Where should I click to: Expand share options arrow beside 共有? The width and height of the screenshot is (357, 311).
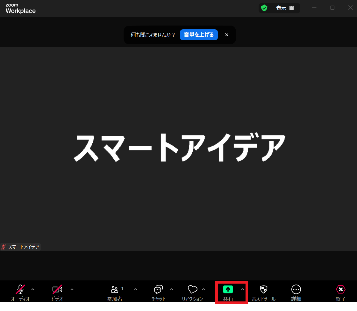coord(243,289)
